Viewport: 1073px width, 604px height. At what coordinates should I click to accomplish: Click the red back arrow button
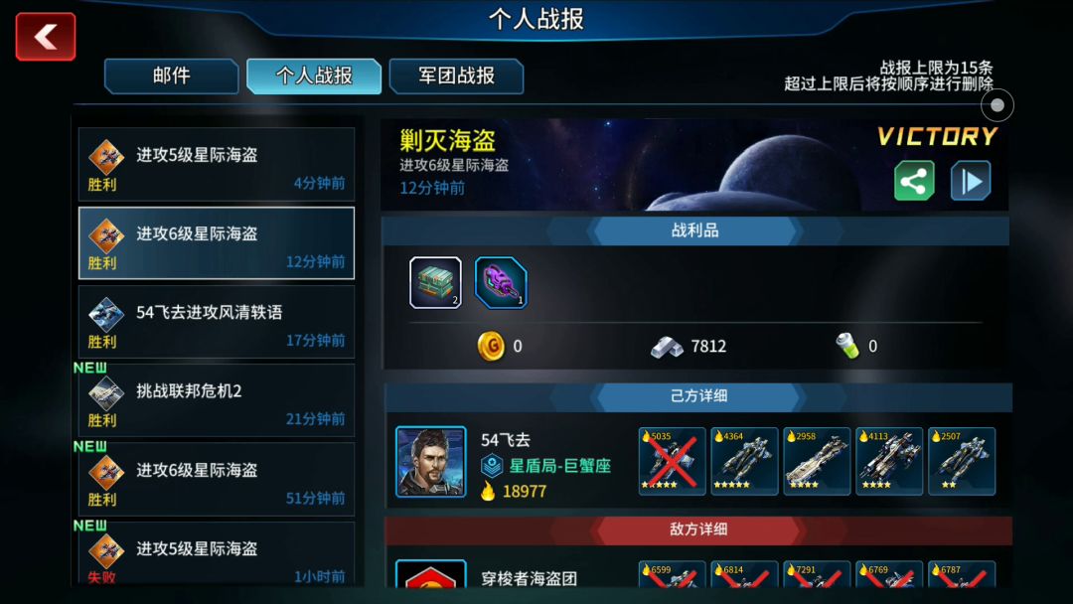pyautogui.click(x=46, y=36)
